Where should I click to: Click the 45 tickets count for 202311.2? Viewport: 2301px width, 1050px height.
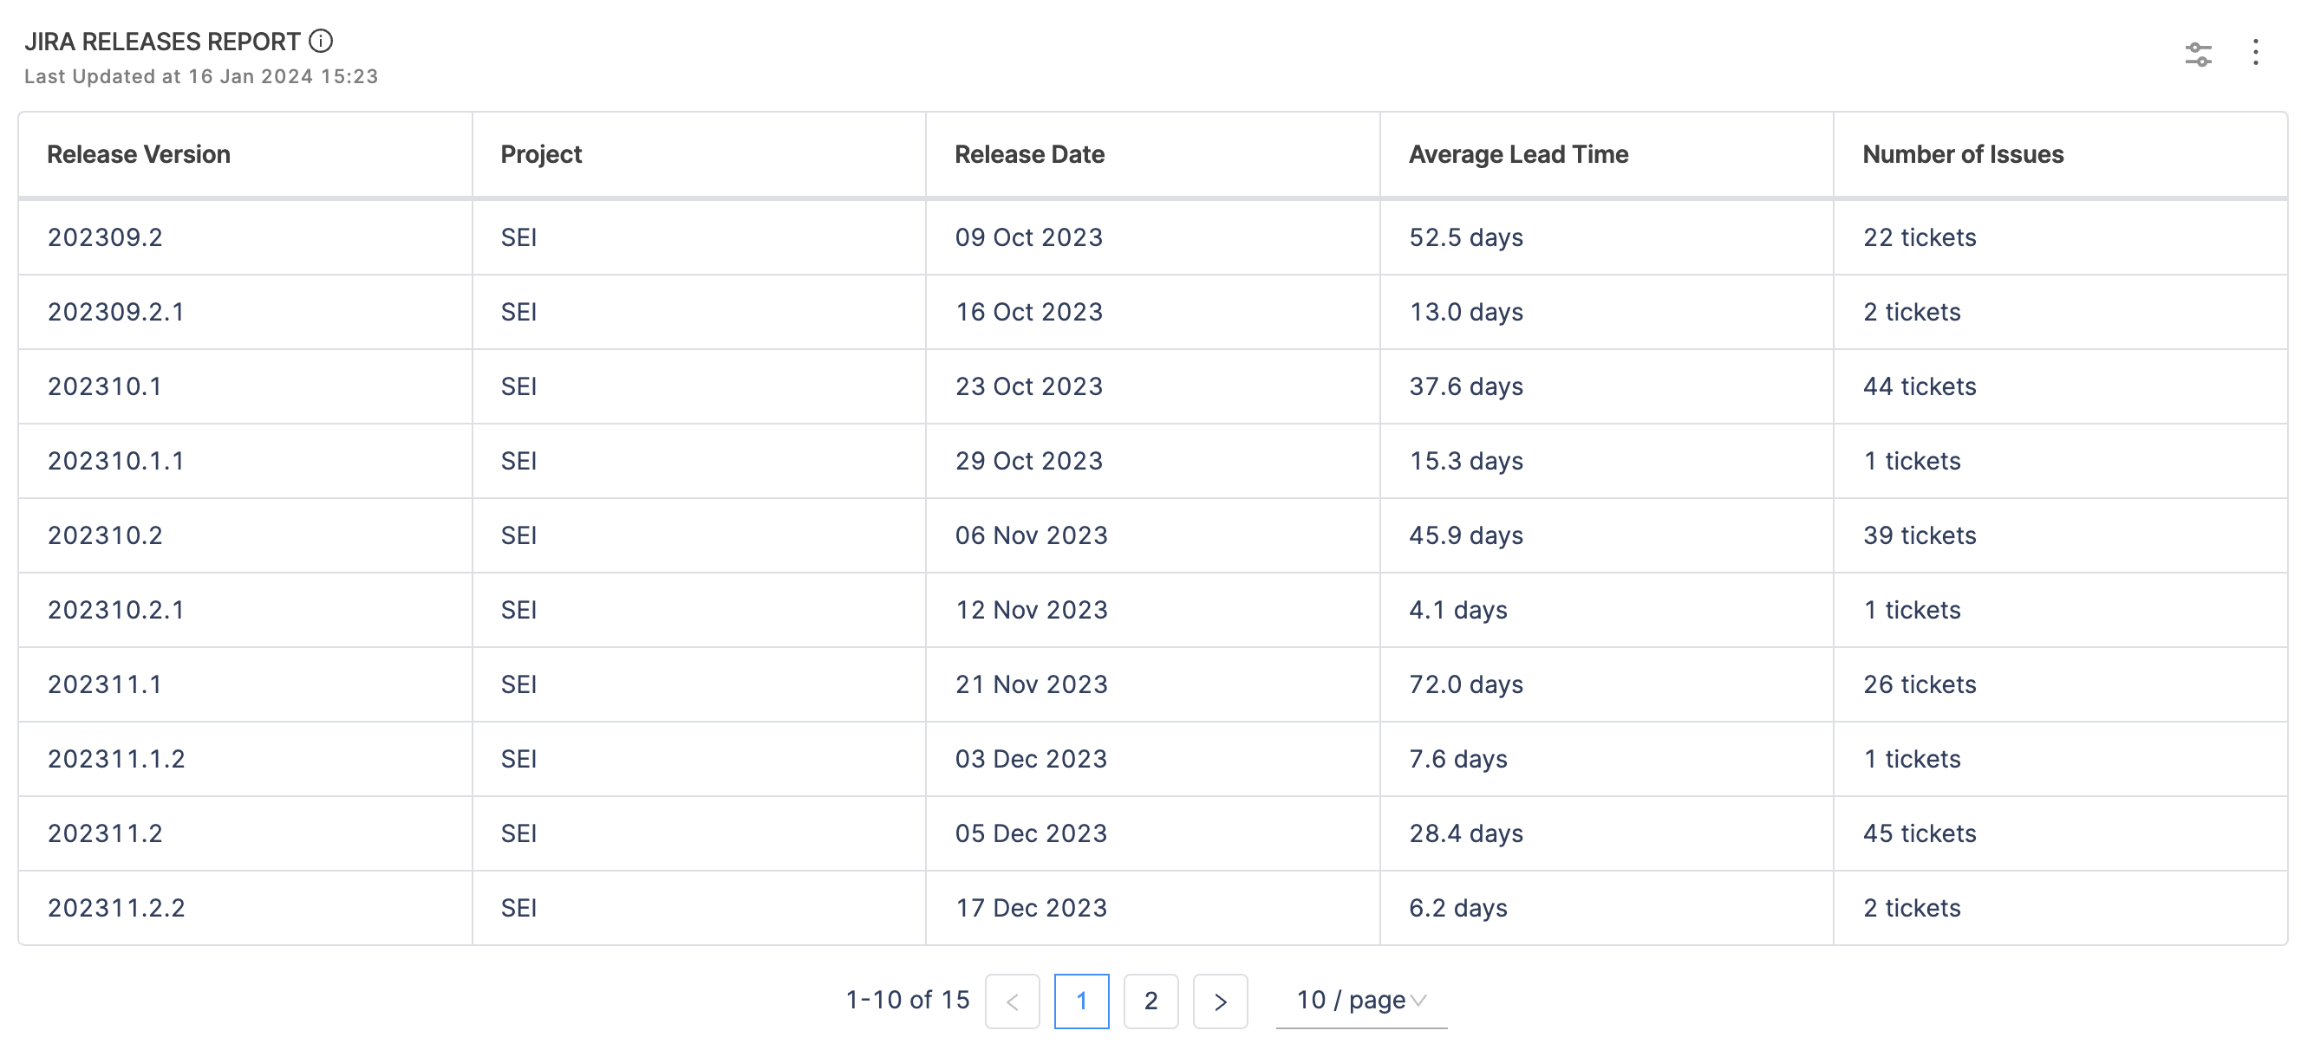1919,833
